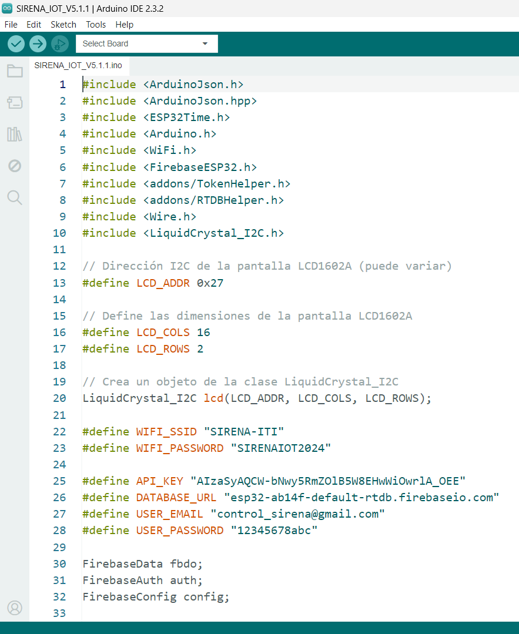Screen dimensions: 519x634
Task: Open the File menu
Action: pyautogui.click(x=11, y=25)
